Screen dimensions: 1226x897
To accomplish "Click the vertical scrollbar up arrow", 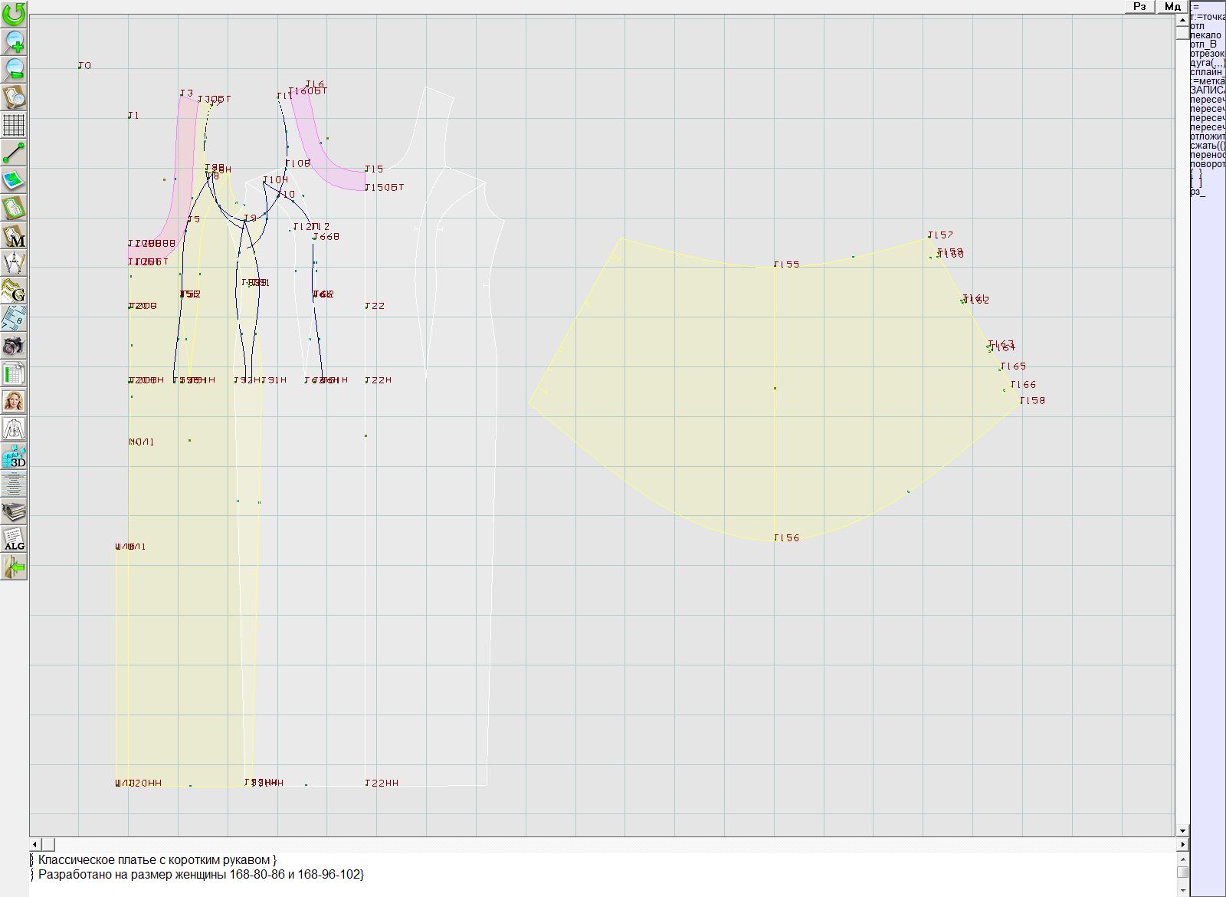I will tap(1182, 18).
